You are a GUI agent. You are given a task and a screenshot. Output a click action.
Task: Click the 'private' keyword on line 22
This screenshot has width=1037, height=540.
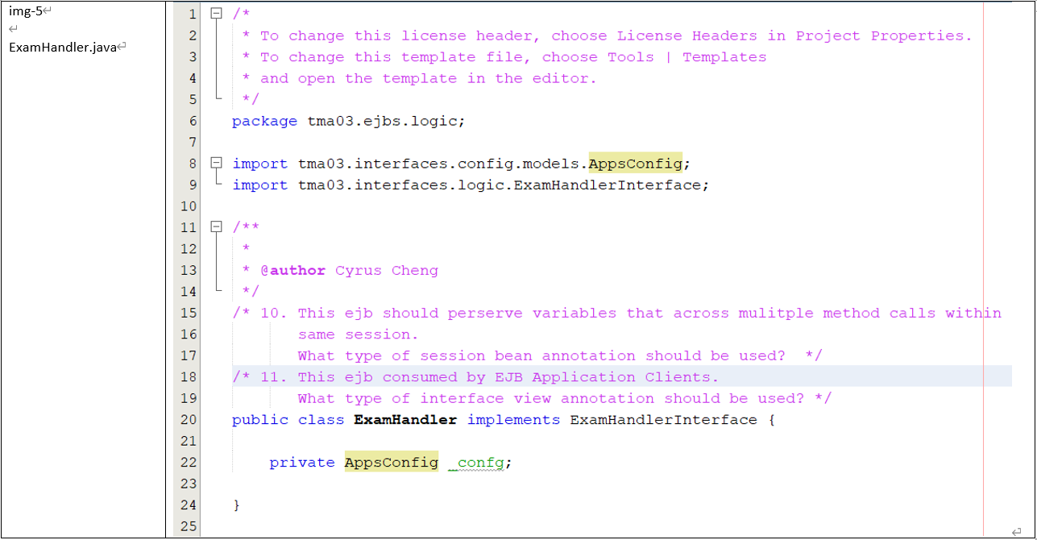(x=302, y=463)
